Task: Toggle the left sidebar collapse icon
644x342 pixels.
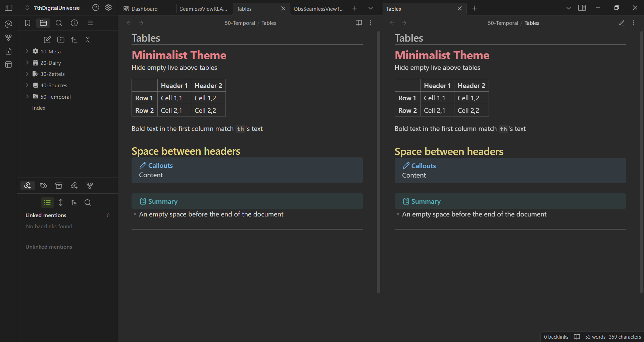Action: [9, 8]
